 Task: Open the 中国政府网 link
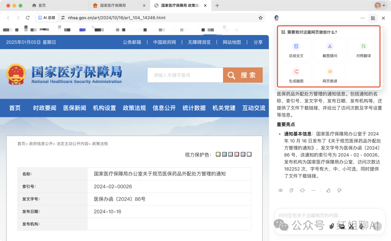[165, 42]
